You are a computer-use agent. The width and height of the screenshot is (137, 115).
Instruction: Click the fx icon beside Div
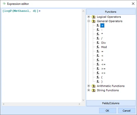(x=98, y=43)
